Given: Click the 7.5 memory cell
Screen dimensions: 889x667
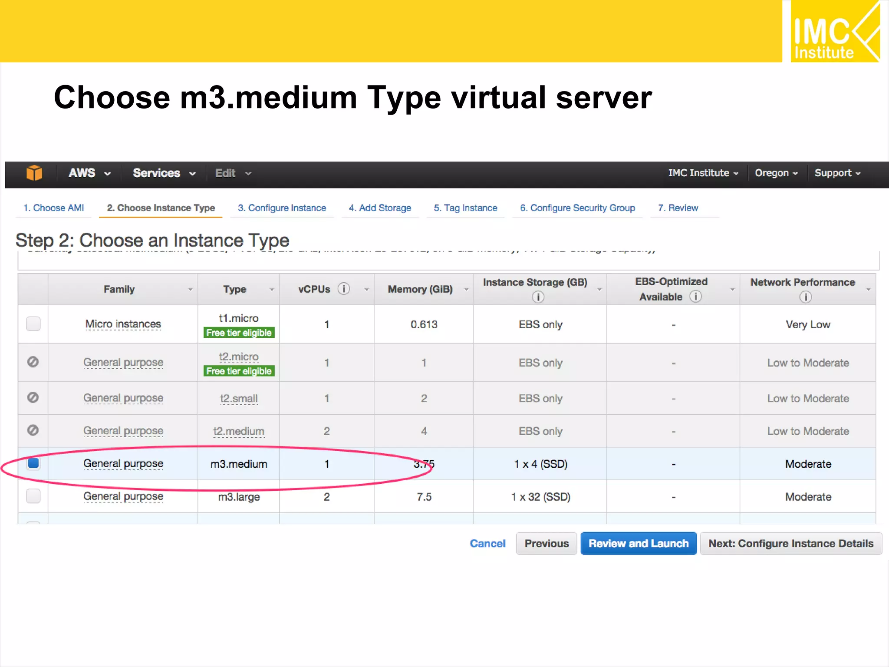Looking at the screenshot, I should pos(424,497).
